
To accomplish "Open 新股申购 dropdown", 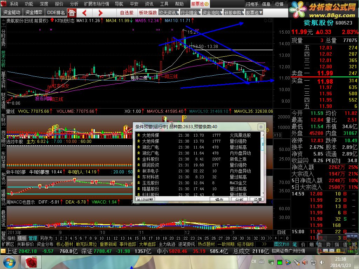I will (x=234, y=13).
